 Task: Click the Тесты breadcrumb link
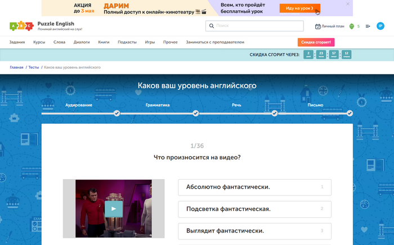[34, 67]
